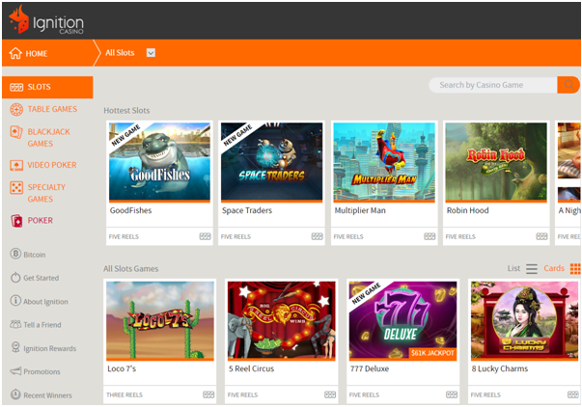Image resolution: width=582 pixels, height=407 pixels.
Task: Click the THREE REELS label under Loco 7's
Action: 125,395
